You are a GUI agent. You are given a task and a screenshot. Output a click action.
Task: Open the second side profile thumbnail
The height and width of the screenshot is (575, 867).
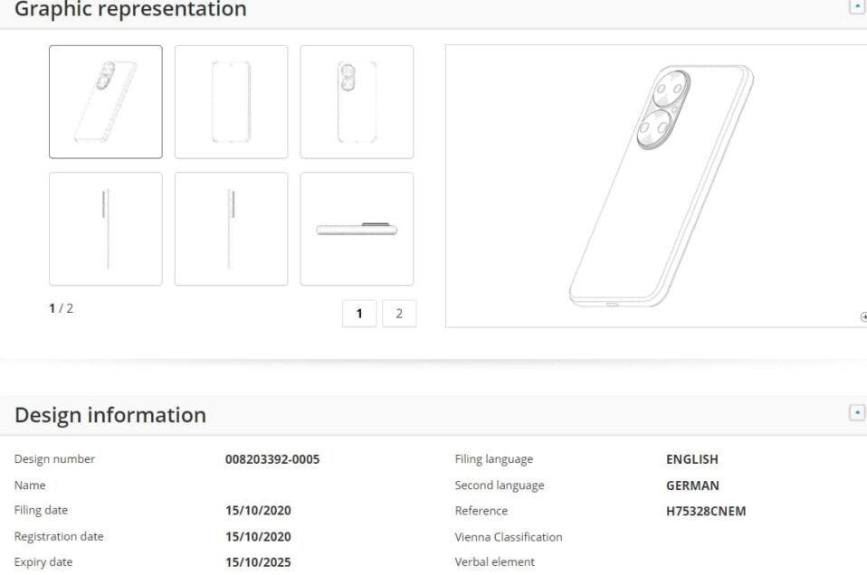[231, 229]
